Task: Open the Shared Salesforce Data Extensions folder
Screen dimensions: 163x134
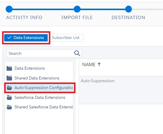Action: [44, 107]
